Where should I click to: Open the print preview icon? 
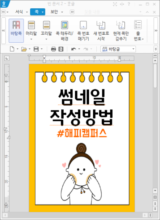pos(61,49)
